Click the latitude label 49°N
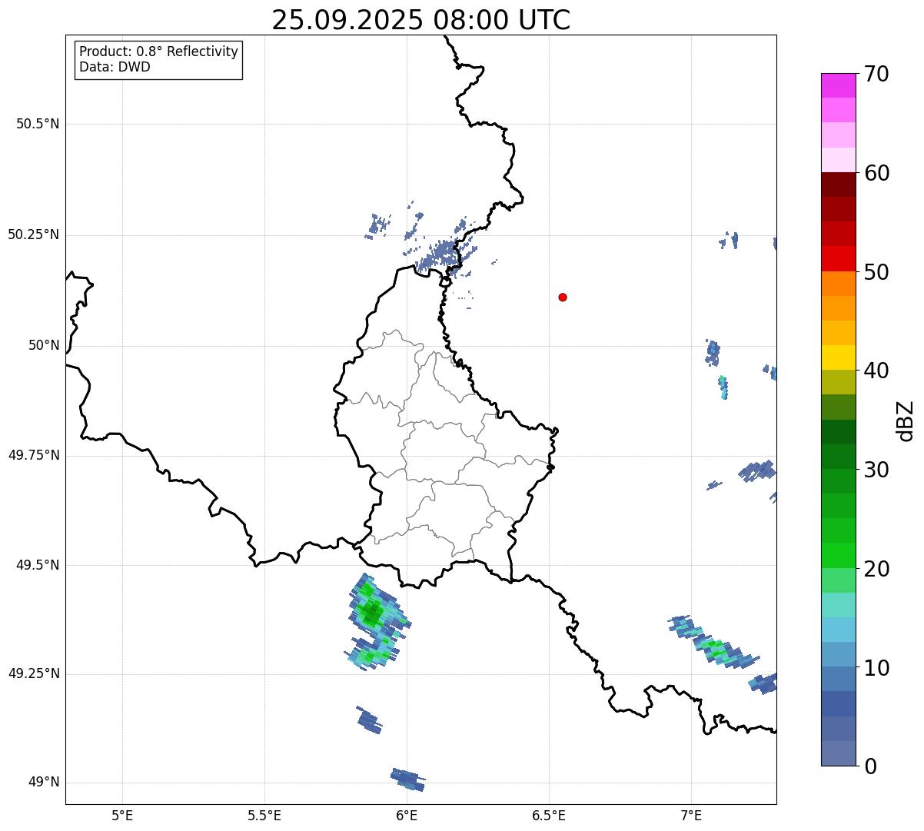Screen dimensions: 924x831 [43, 783]
